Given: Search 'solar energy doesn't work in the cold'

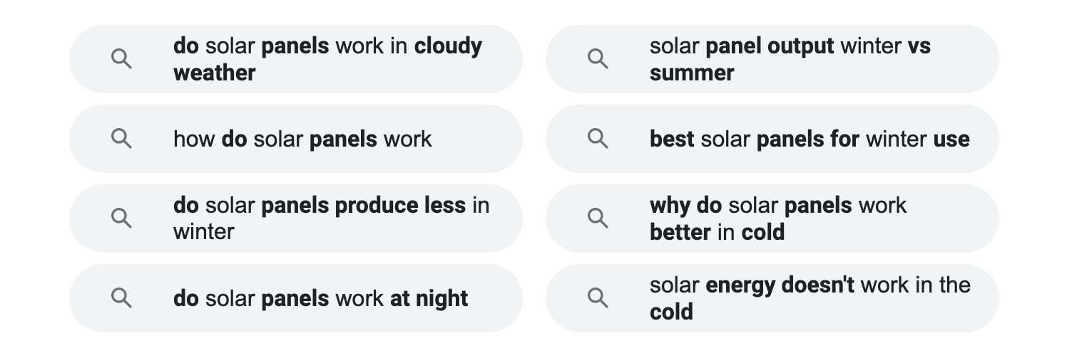Looking at the screenshot, I should [x=810, y=286].
